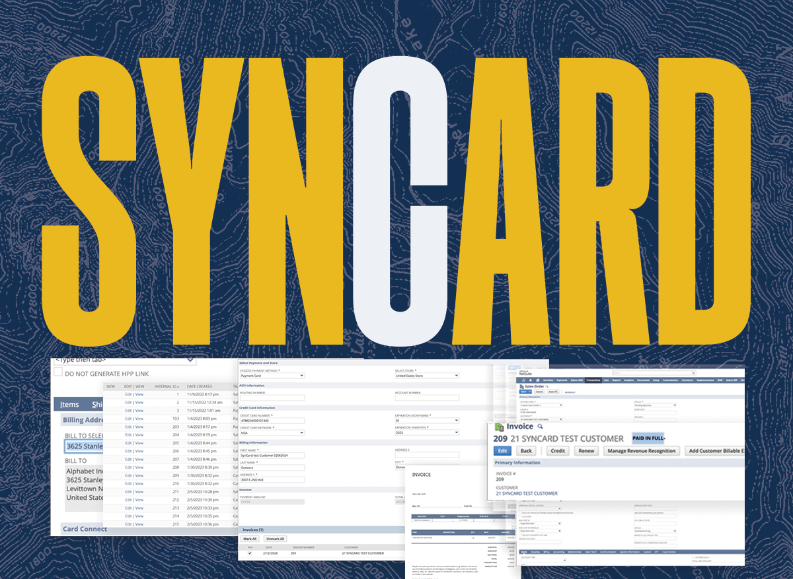Click the Invoice record icon
This screenshot has width=793, height=579.
(x=499, y=426)
